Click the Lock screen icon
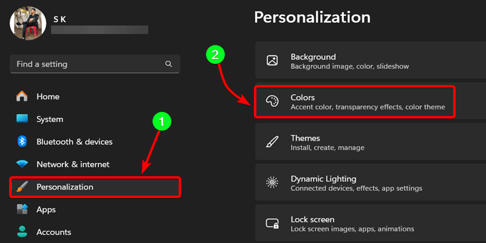 272,224
